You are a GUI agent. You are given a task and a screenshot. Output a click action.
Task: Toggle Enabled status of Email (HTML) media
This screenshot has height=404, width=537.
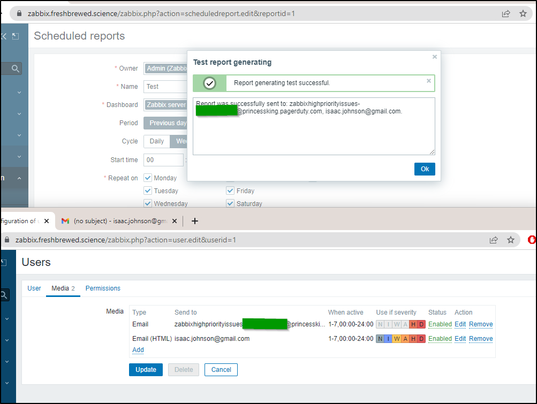(x=440, y=339)
